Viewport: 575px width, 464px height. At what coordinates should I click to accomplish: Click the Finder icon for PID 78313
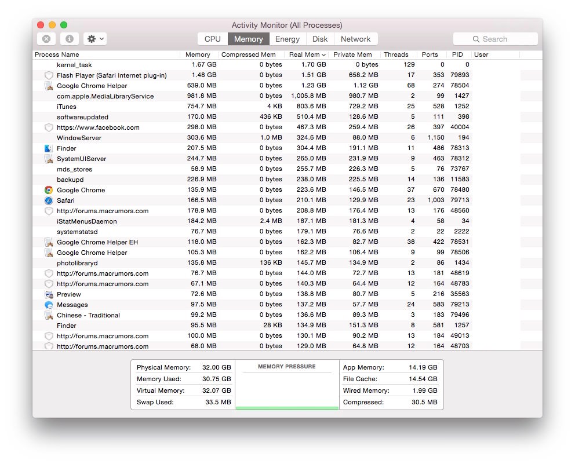[x=49, y=148]
